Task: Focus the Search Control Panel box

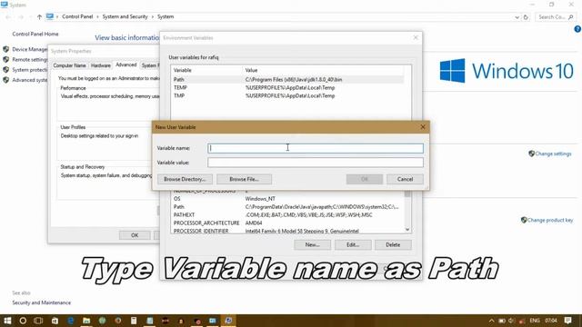Action: point(556,17)
